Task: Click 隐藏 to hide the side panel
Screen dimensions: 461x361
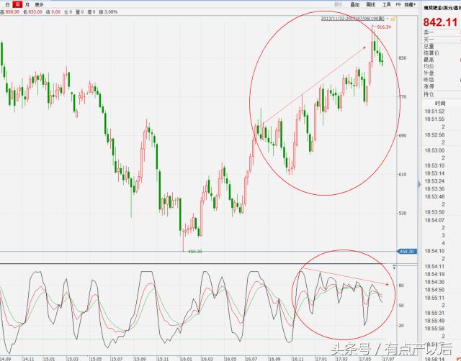Action: point(410,4)
